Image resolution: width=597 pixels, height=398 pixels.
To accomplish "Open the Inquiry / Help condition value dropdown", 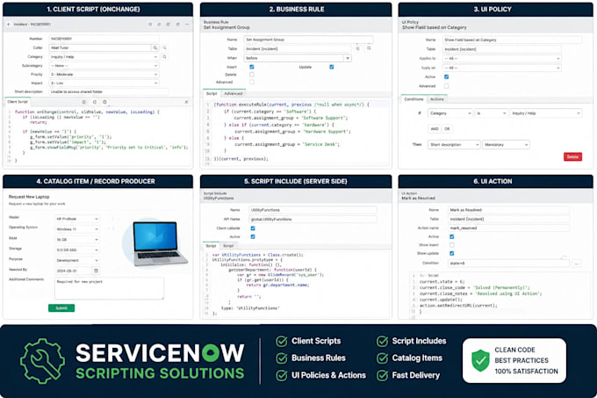I will point(546,113).
